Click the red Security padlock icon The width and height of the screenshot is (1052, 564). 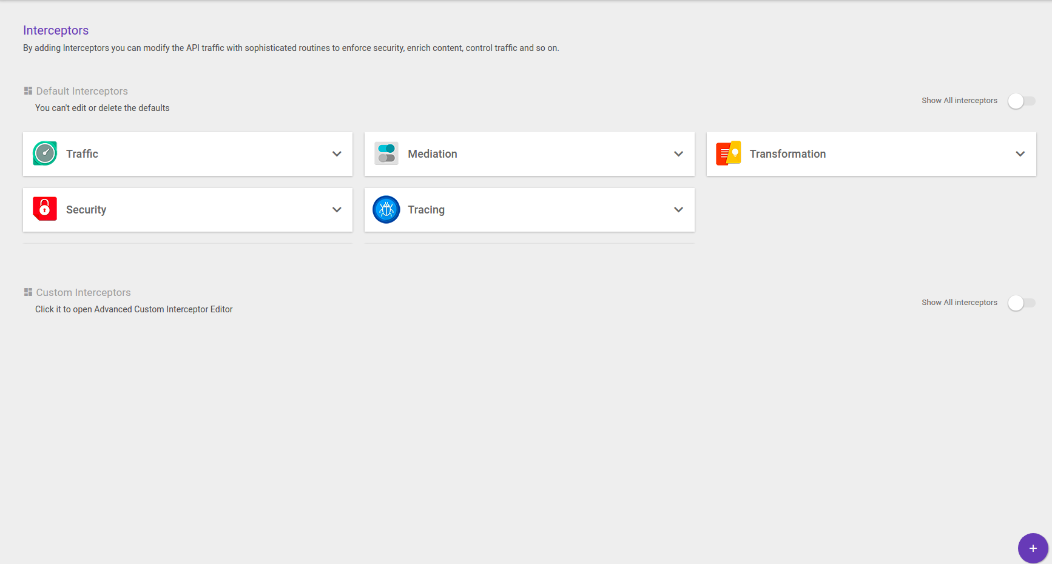[45, 209]
